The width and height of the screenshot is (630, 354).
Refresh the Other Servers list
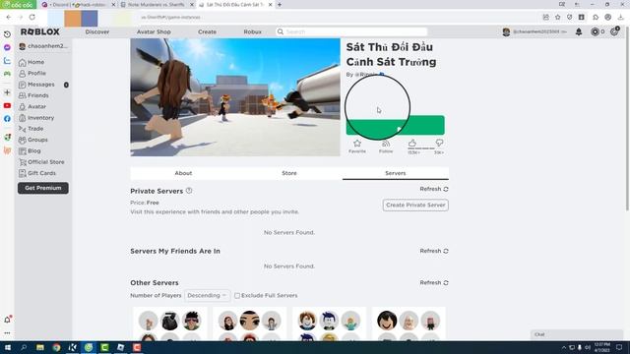(x=434, y=283)
